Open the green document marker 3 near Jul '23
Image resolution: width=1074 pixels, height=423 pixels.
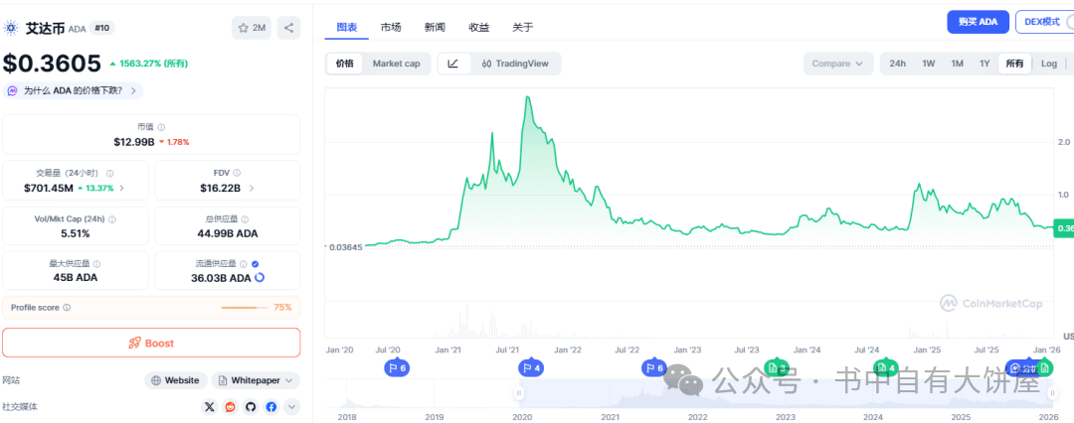pyautogui.click(x=776, y=368)
